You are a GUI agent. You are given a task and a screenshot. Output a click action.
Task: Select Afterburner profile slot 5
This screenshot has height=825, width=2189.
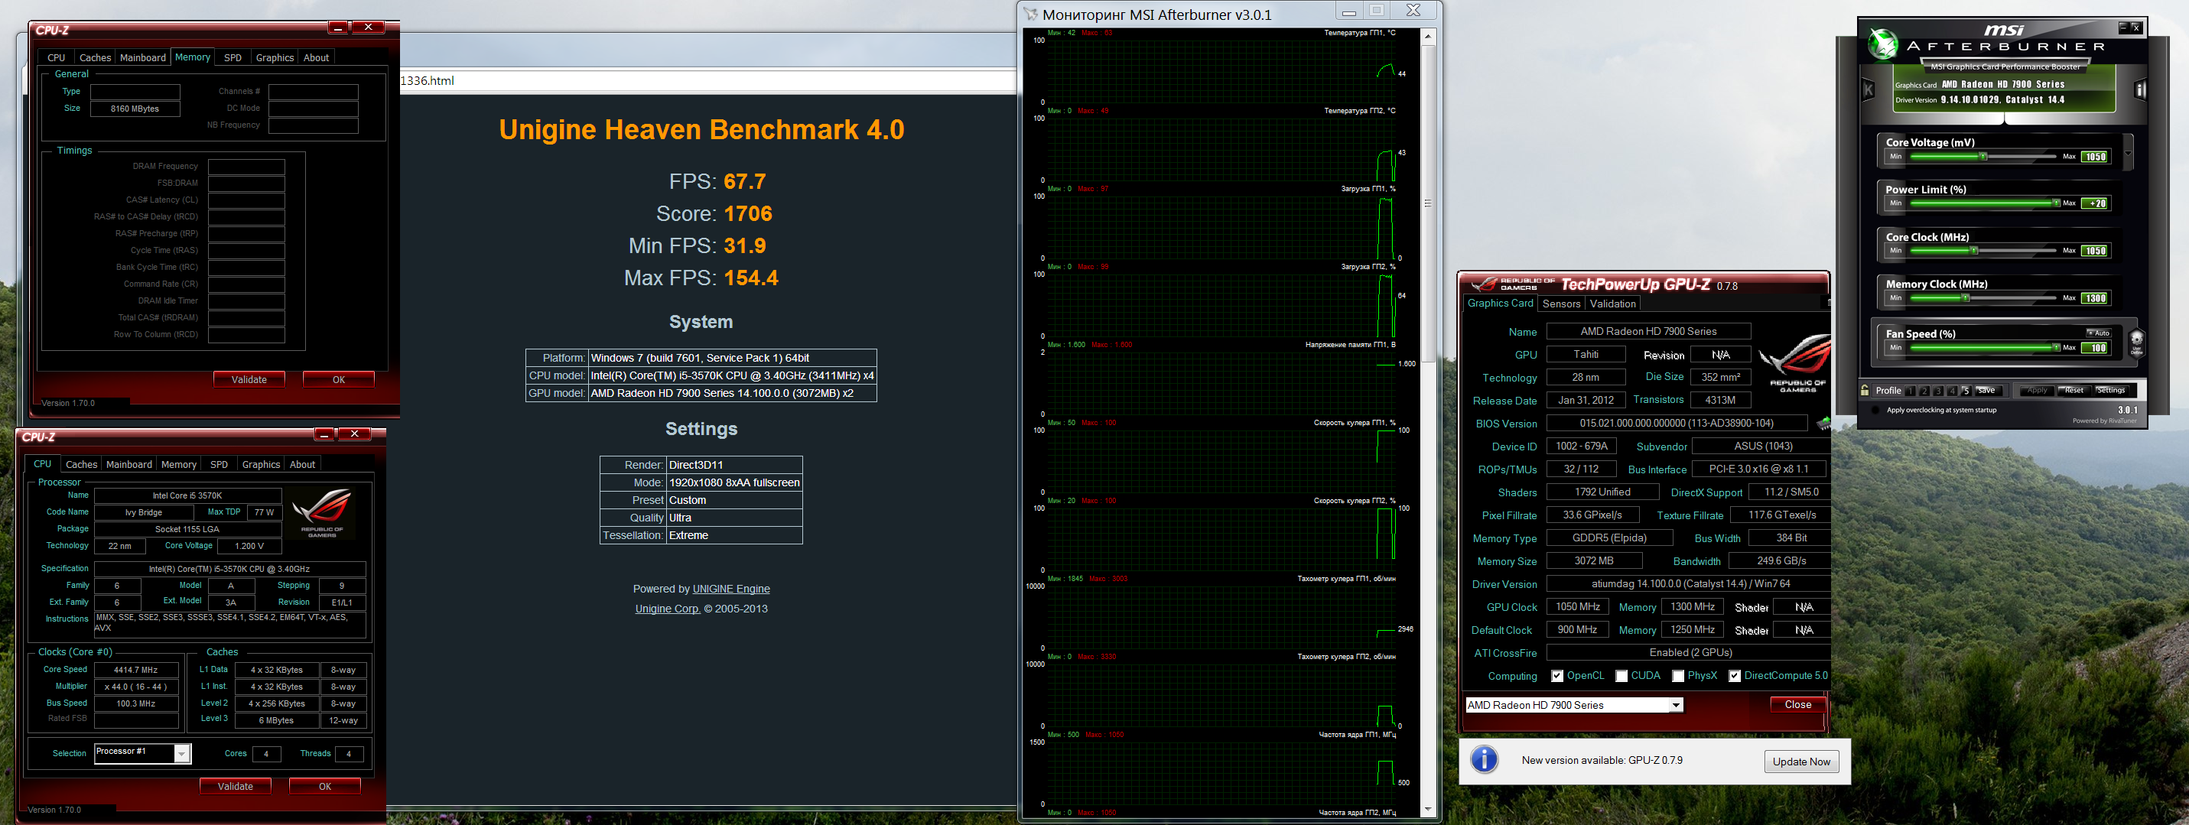point(1966,391)
